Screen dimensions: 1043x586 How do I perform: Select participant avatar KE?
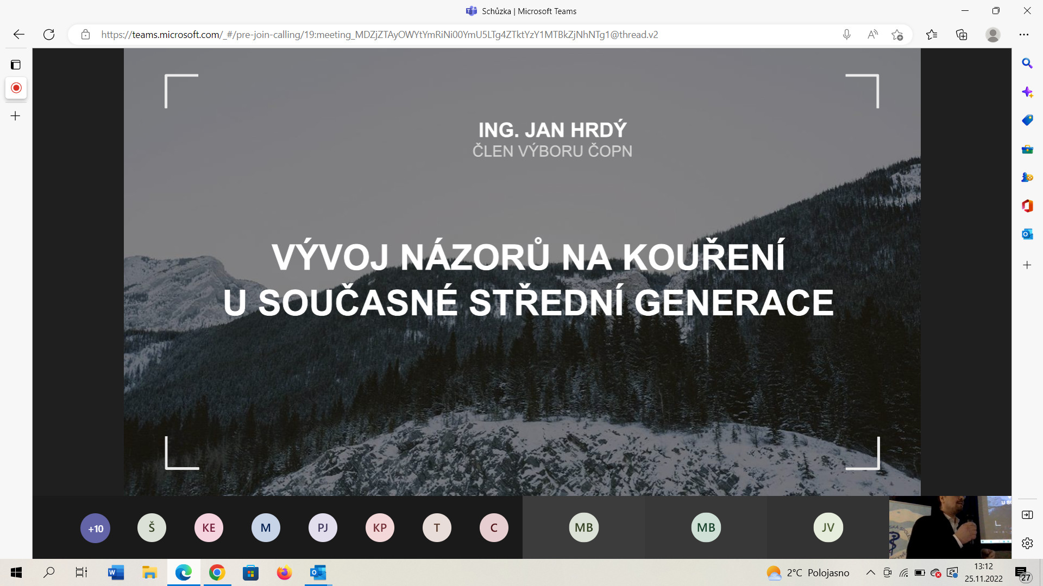pos(209,527)
